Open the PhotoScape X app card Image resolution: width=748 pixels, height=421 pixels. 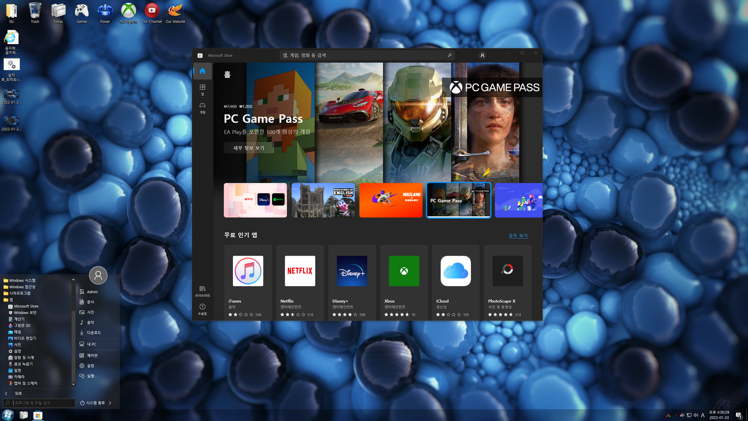[x=508, y=283]
